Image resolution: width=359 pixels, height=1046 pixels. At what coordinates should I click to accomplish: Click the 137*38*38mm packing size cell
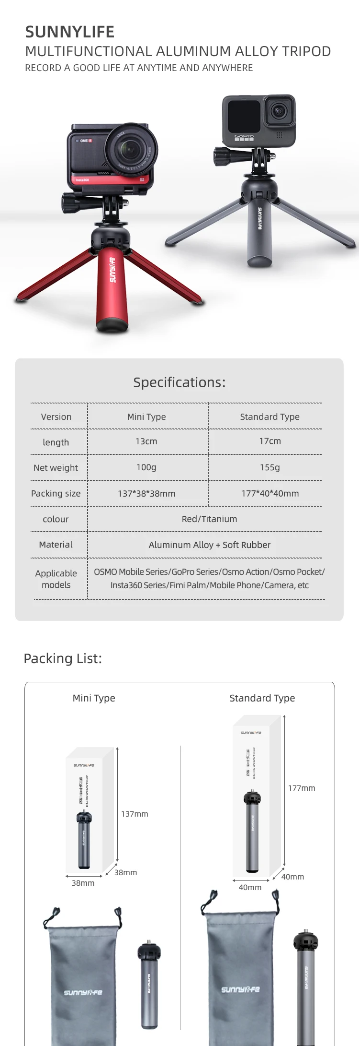pyautogui.click(x=146, y=493)
